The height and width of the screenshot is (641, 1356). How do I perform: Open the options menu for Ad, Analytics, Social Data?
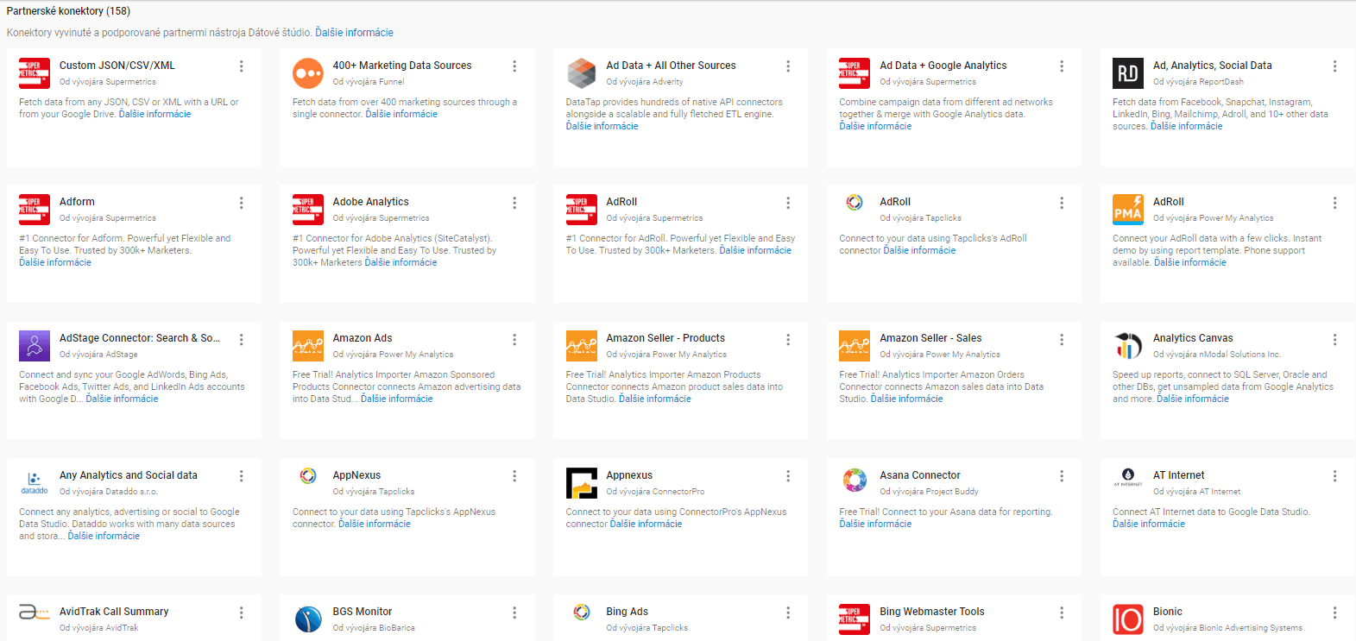tap(1334, 66)
